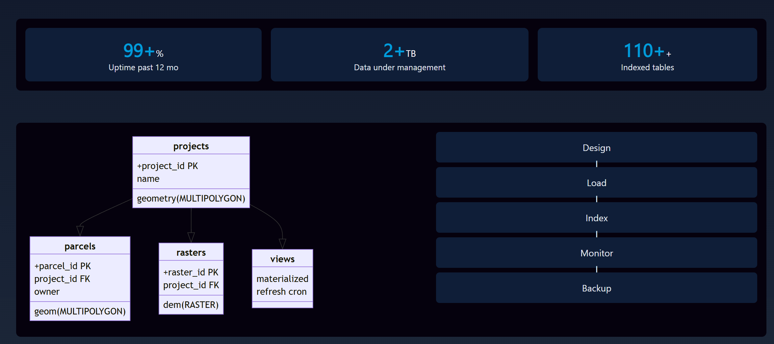Click the Load stage box
The image size is (774, 344).
coord(596,183)
